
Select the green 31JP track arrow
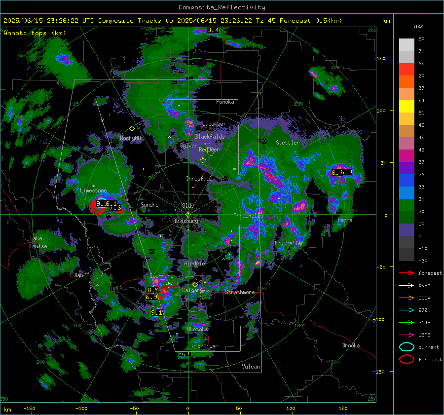pos(407,322)
